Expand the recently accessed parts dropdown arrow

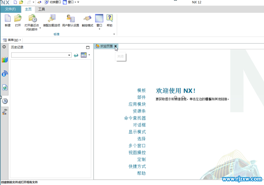click(x=40, y=28)
